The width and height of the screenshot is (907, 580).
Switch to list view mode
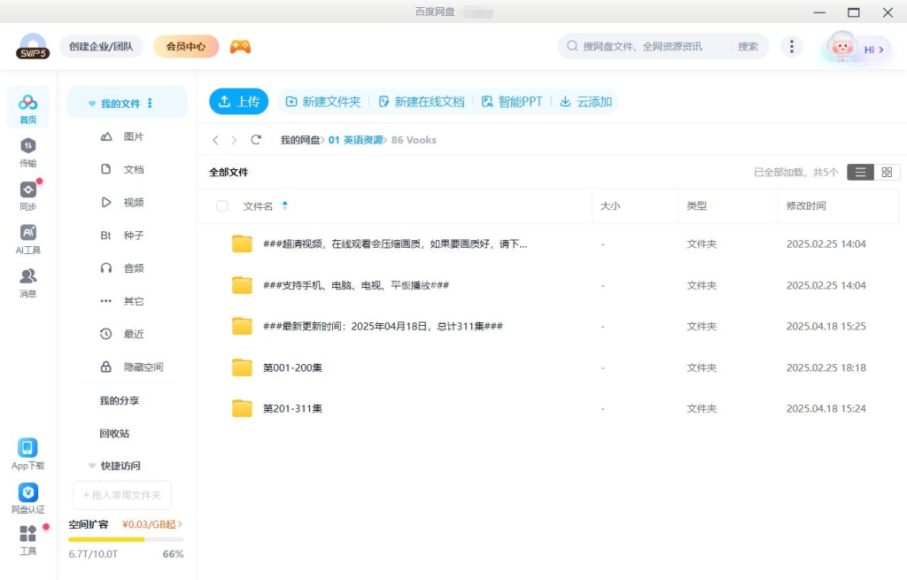click(860, 173)
